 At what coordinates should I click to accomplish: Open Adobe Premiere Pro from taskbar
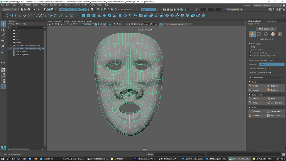pyautogui.click(x=145, y=159)
